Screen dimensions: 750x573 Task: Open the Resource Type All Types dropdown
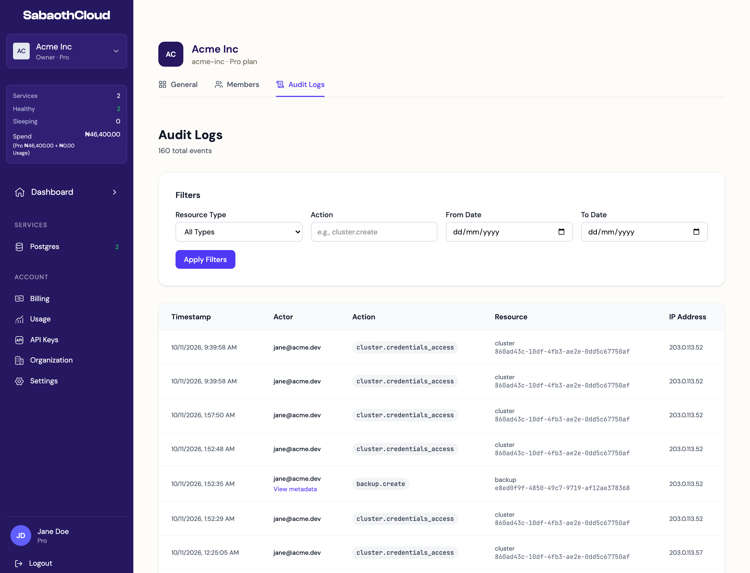[x=239, y=232]
